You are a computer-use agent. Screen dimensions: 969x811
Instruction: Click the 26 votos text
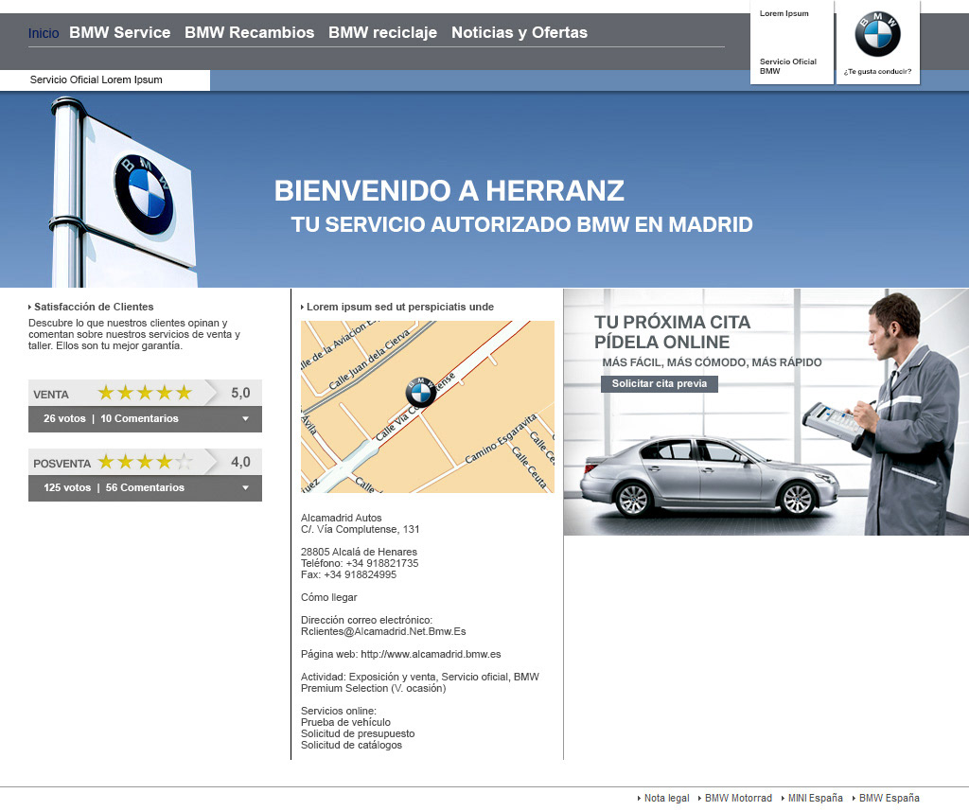tap(64, 418)
